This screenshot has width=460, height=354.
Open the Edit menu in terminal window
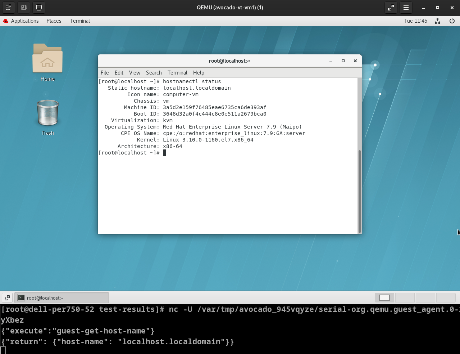[x=119, y=73]
